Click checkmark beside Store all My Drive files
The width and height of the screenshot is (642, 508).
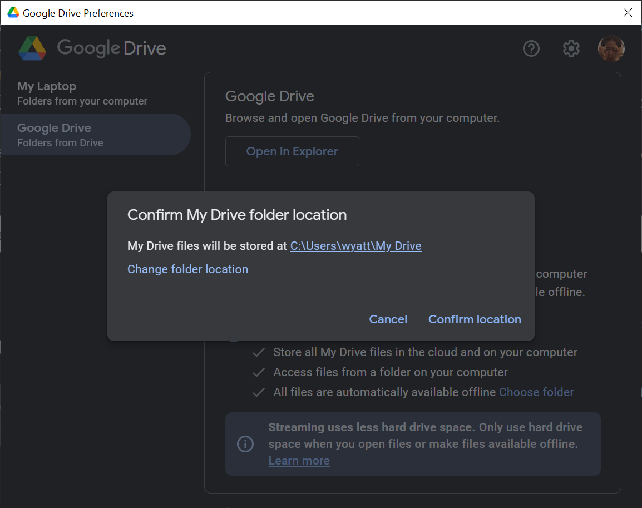click(258, 352)
